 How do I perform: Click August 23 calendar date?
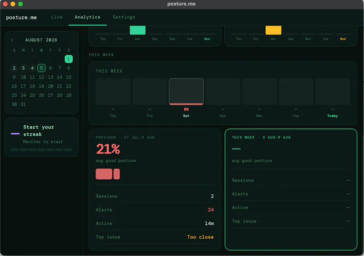(x=14, y=95)
